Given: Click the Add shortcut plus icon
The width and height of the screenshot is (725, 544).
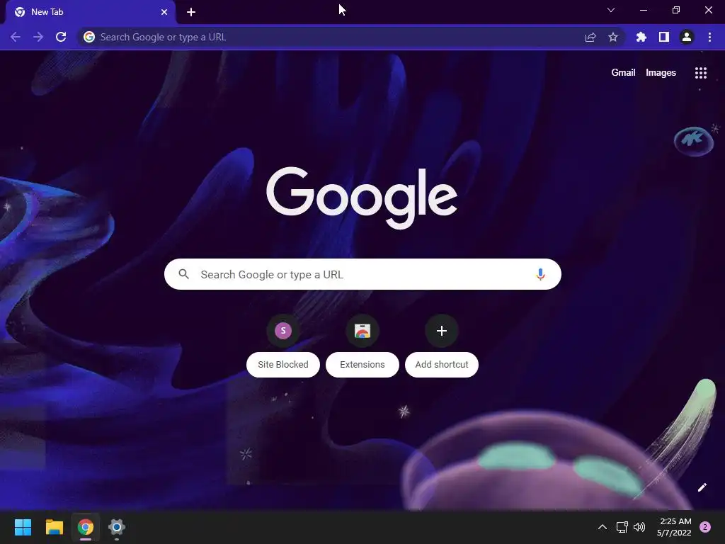Looking at the screenshot, I should 442,331.
